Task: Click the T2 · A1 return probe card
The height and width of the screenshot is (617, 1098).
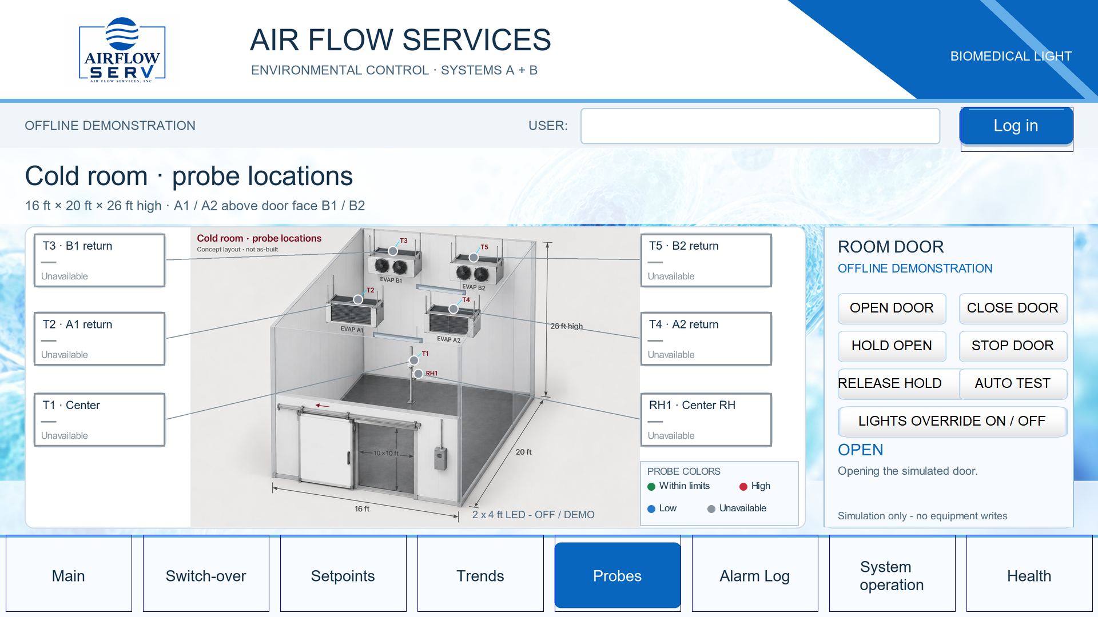Action: [100, 339]
